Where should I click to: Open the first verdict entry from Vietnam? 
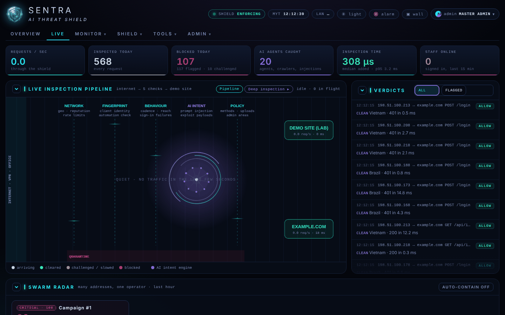click(425, 109)
